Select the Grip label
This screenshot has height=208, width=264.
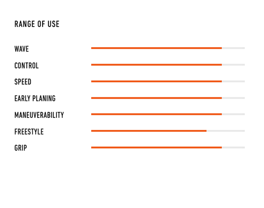tap(20, 148)
